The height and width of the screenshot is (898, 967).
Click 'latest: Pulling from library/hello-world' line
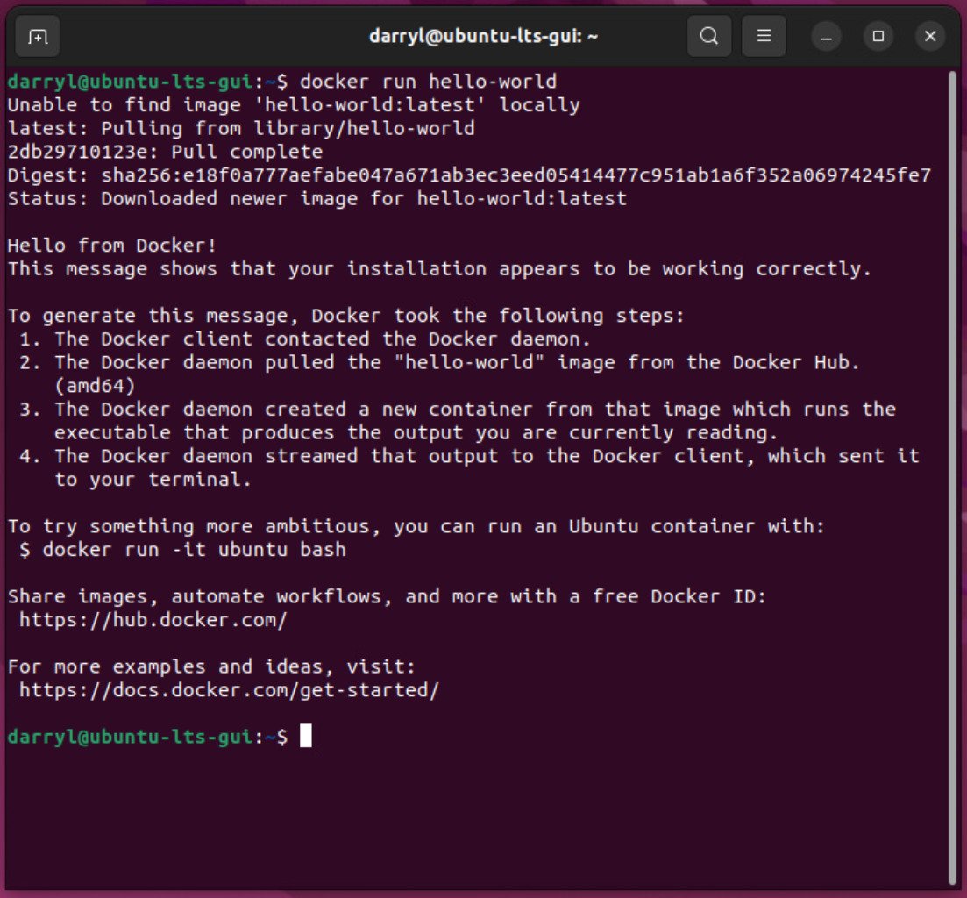(x=241, y=128)
